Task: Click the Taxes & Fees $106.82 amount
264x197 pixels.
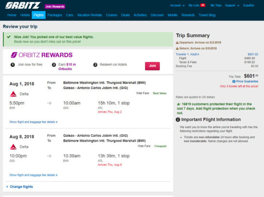Action: 250,62
